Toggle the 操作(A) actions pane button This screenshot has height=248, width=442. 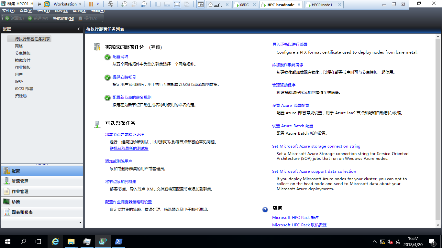coord(88,18)
